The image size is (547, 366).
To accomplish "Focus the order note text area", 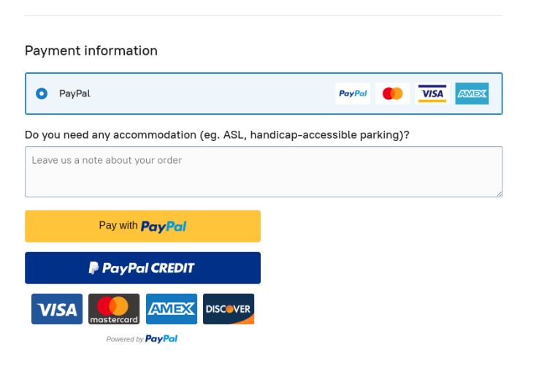I will tap(263, 172).
